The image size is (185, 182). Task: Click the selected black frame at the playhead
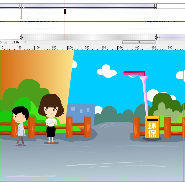coord(65,11)
